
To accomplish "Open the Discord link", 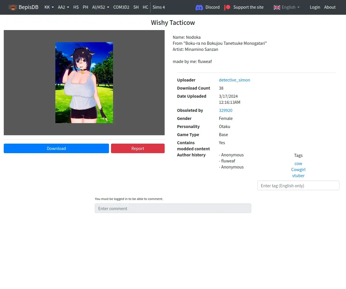I will point(213,7).
